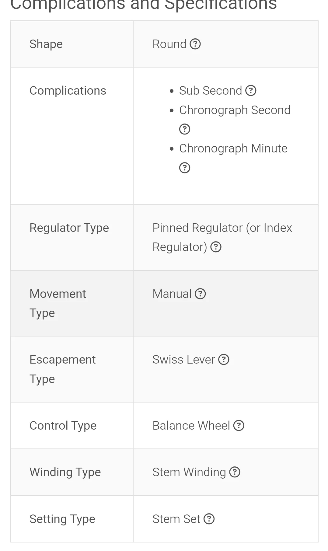The image size is (328, 551).
Task: Click help icon under Chronograph Minute
Action: (x=185, y=168)
